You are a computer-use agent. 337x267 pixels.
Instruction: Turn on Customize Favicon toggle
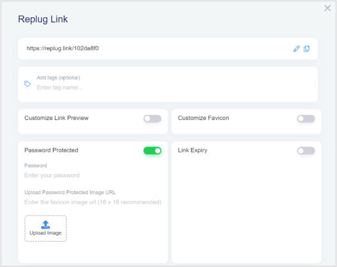click(x=306, y=118)
